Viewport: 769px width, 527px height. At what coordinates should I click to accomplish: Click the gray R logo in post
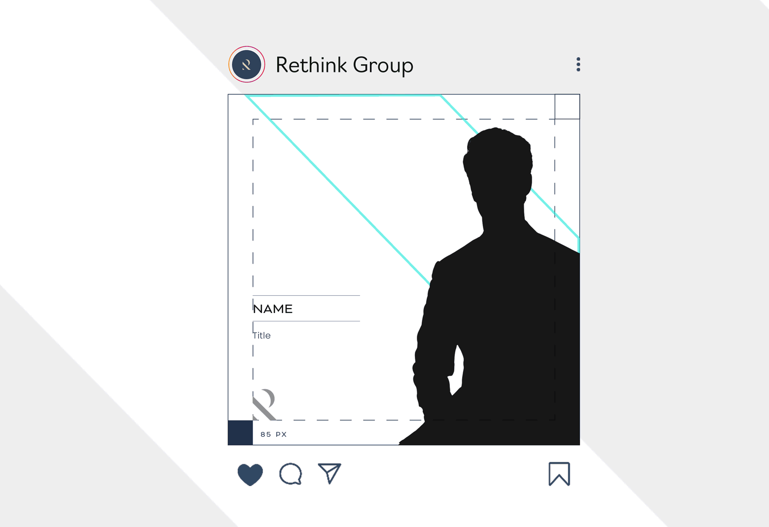(264, 404)
